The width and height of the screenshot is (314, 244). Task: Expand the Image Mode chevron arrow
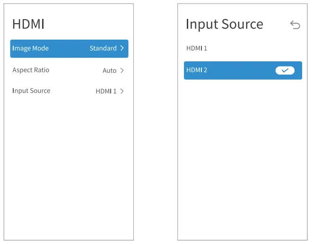pos(122,48)
